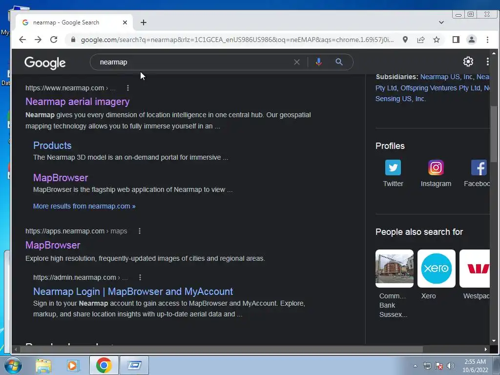
Task: Open location permission icon in address bar
Action: [x=405, y=40]
